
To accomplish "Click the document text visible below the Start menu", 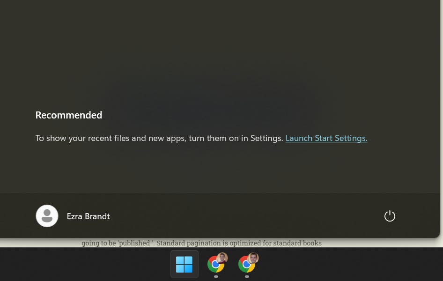I will click(201, 243).
